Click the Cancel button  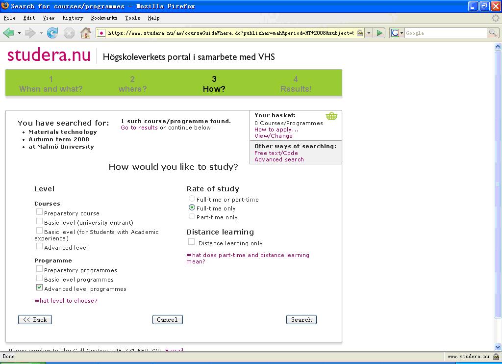tap(168, 320)
